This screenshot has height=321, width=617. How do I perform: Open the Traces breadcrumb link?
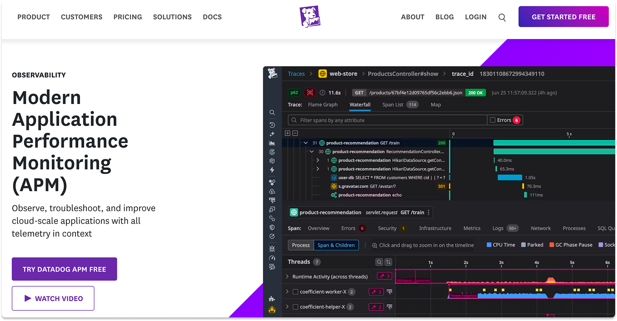click(x=296, y=74)
